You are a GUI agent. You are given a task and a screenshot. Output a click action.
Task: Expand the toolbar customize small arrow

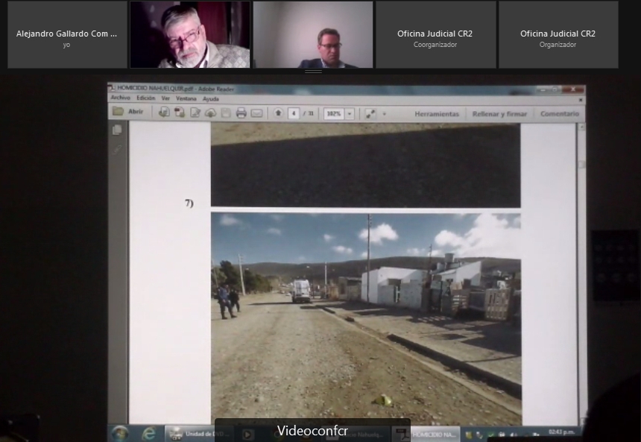(385, 114)
